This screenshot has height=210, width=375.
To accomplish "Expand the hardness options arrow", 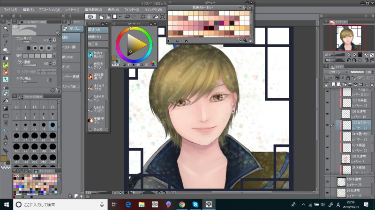I will (54, 56).
